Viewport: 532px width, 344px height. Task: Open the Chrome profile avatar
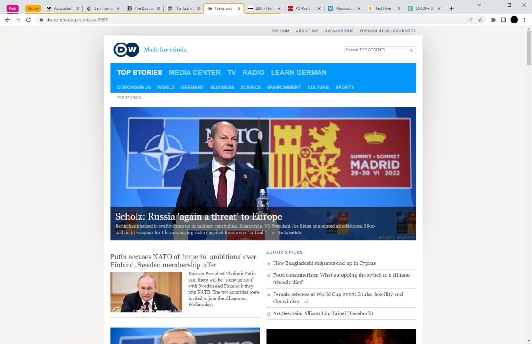point(514,20)
